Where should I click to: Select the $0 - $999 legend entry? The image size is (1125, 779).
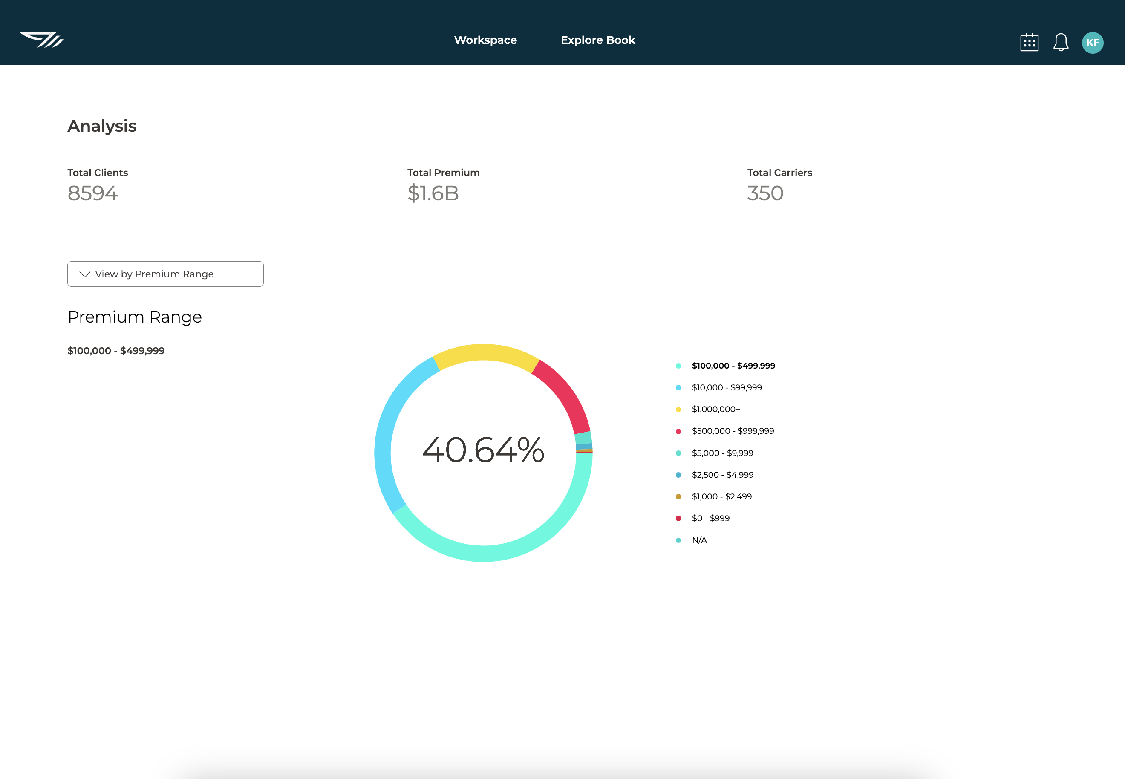coord(702,518)
